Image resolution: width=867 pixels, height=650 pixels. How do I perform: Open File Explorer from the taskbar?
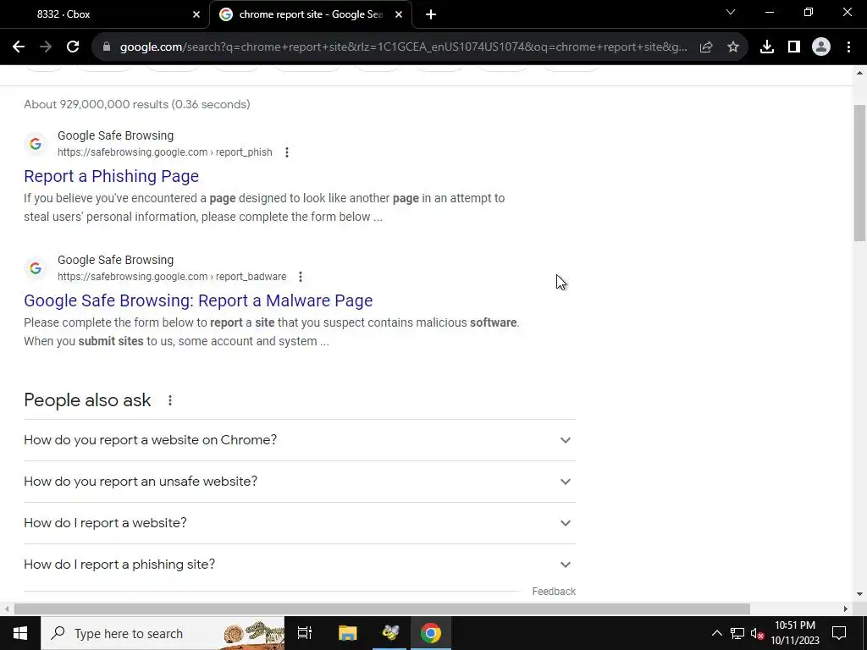[x=348, y=633]
